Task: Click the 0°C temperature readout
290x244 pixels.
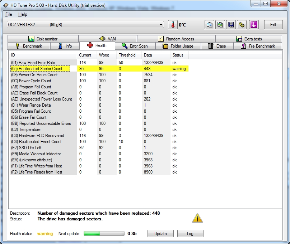Action: (182, 25)
